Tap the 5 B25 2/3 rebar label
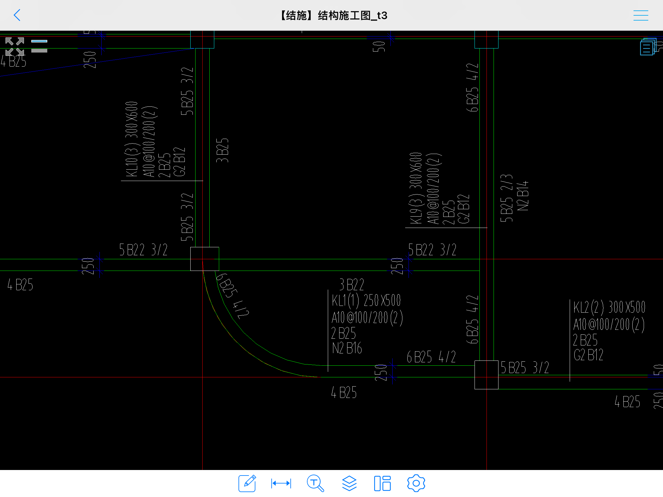The height and width of the screenshot is (497, 663). 506,198
